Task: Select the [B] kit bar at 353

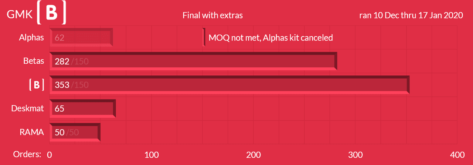Action: (229, 85)
